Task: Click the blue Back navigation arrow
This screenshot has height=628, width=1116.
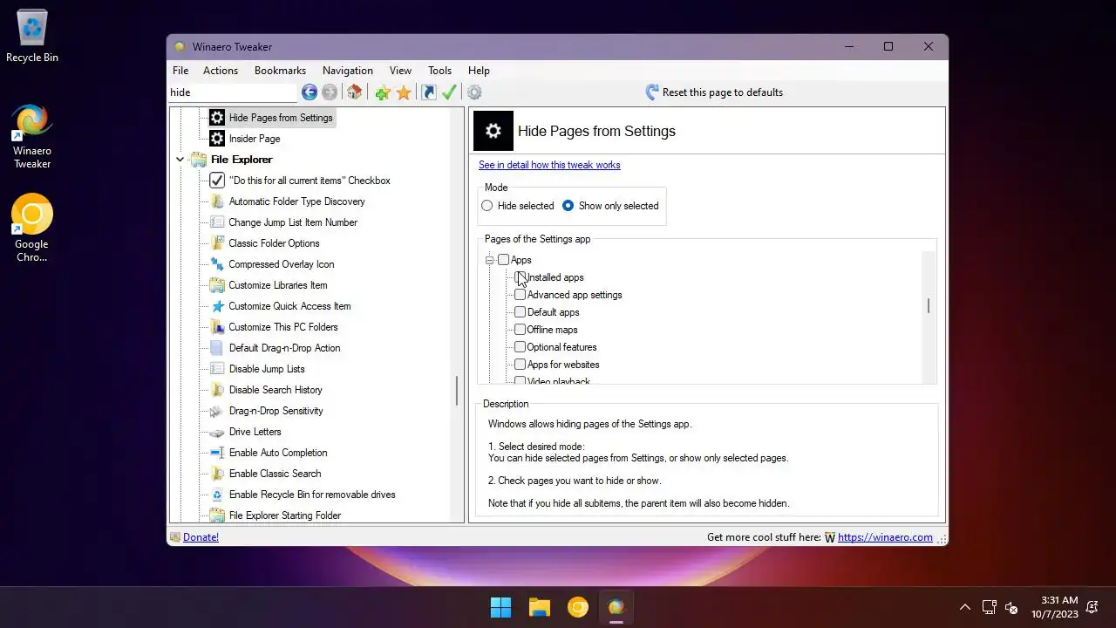Action: pos(309,92)
